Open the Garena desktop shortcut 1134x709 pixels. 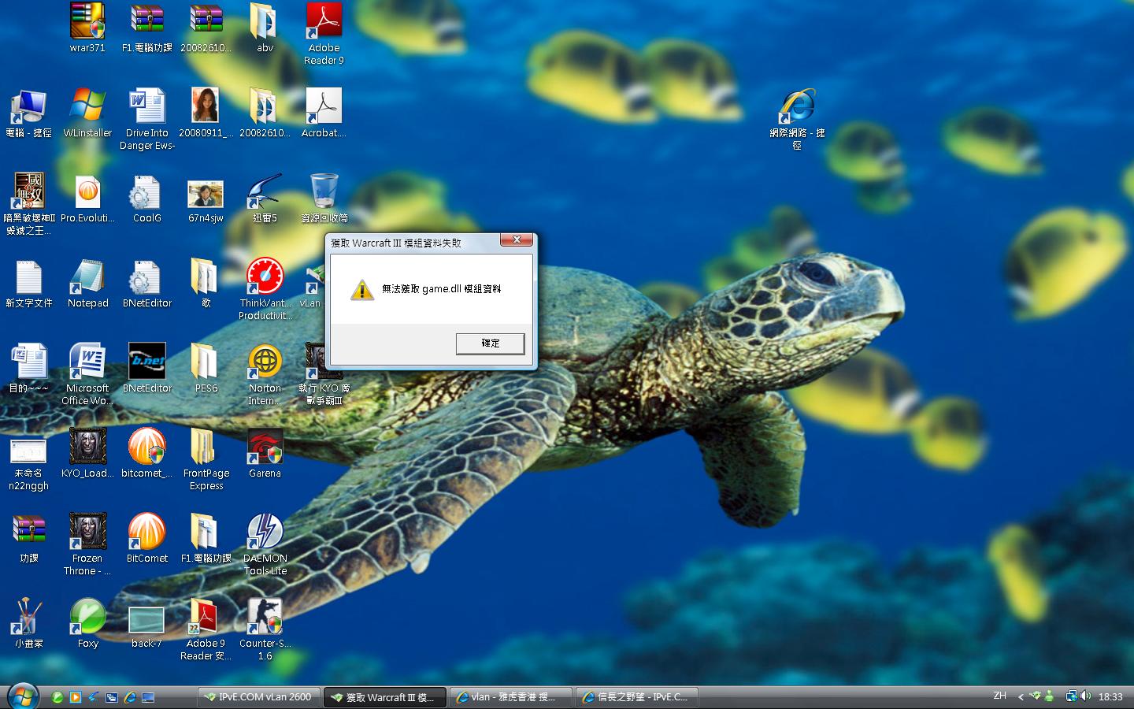point(265,448)
